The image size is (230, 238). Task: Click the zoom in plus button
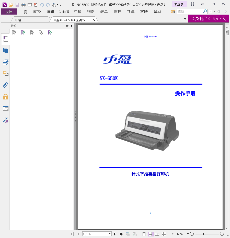tap(222, 234)
